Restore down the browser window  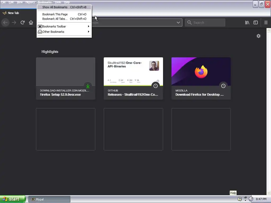(x=261, y=4)
